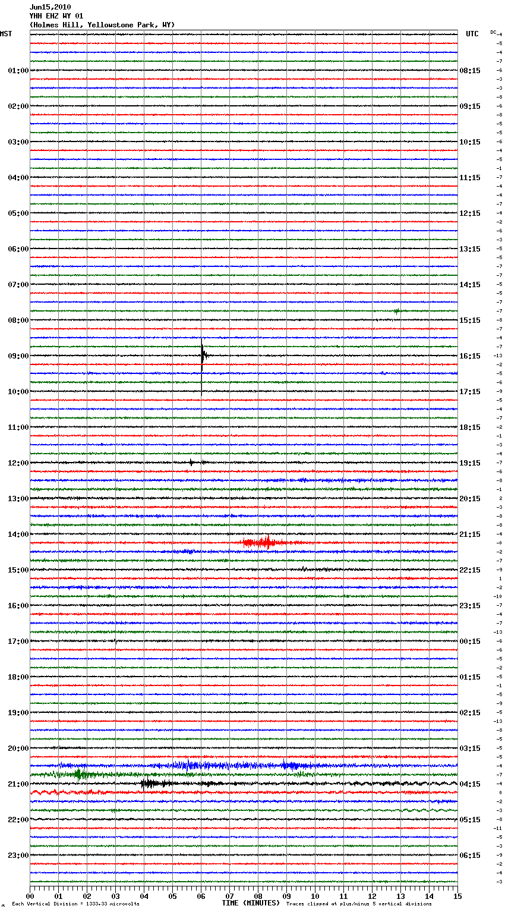Click the large black spike on 09:00 trace

[x=202, y=366]
